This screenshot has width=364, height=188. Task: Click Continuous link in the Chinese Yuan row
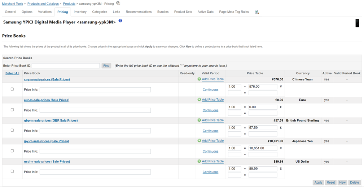point(210,89)
